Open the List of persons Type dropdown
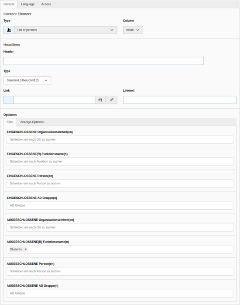240x305 pixels. pos(65,30)
